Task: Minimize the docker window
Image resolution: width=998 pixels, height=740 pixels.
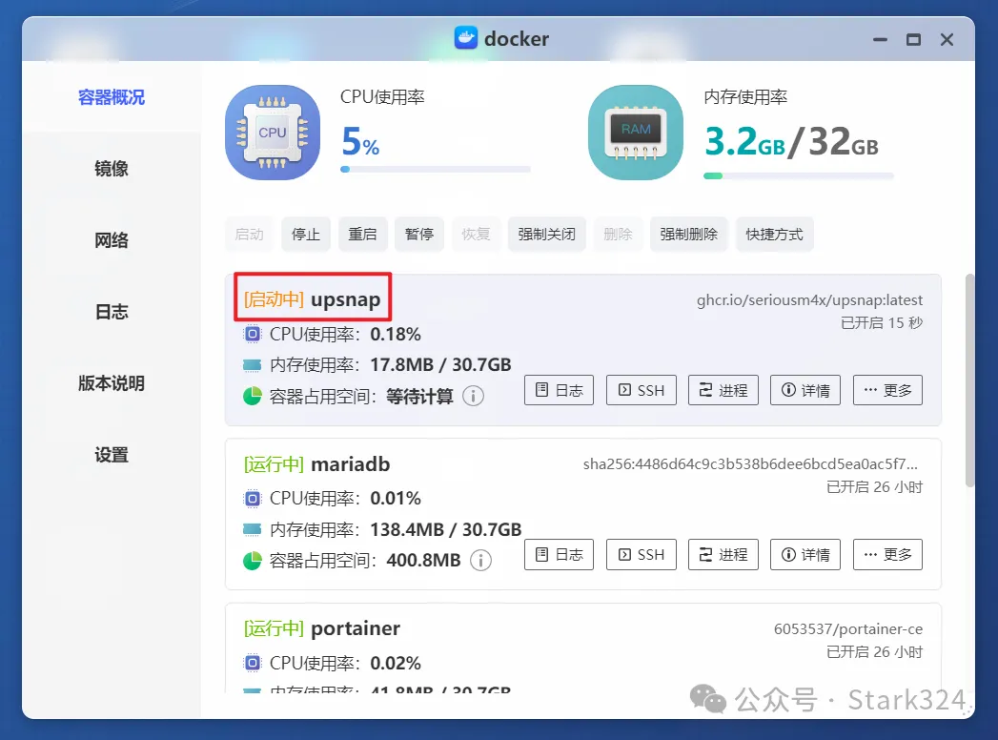Action: coord(880,39)
